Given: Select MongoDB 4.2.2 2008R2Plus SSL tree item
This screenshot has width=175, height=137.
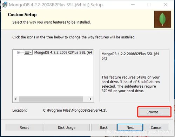Looking at the screenshot, I should click(63, 52).
